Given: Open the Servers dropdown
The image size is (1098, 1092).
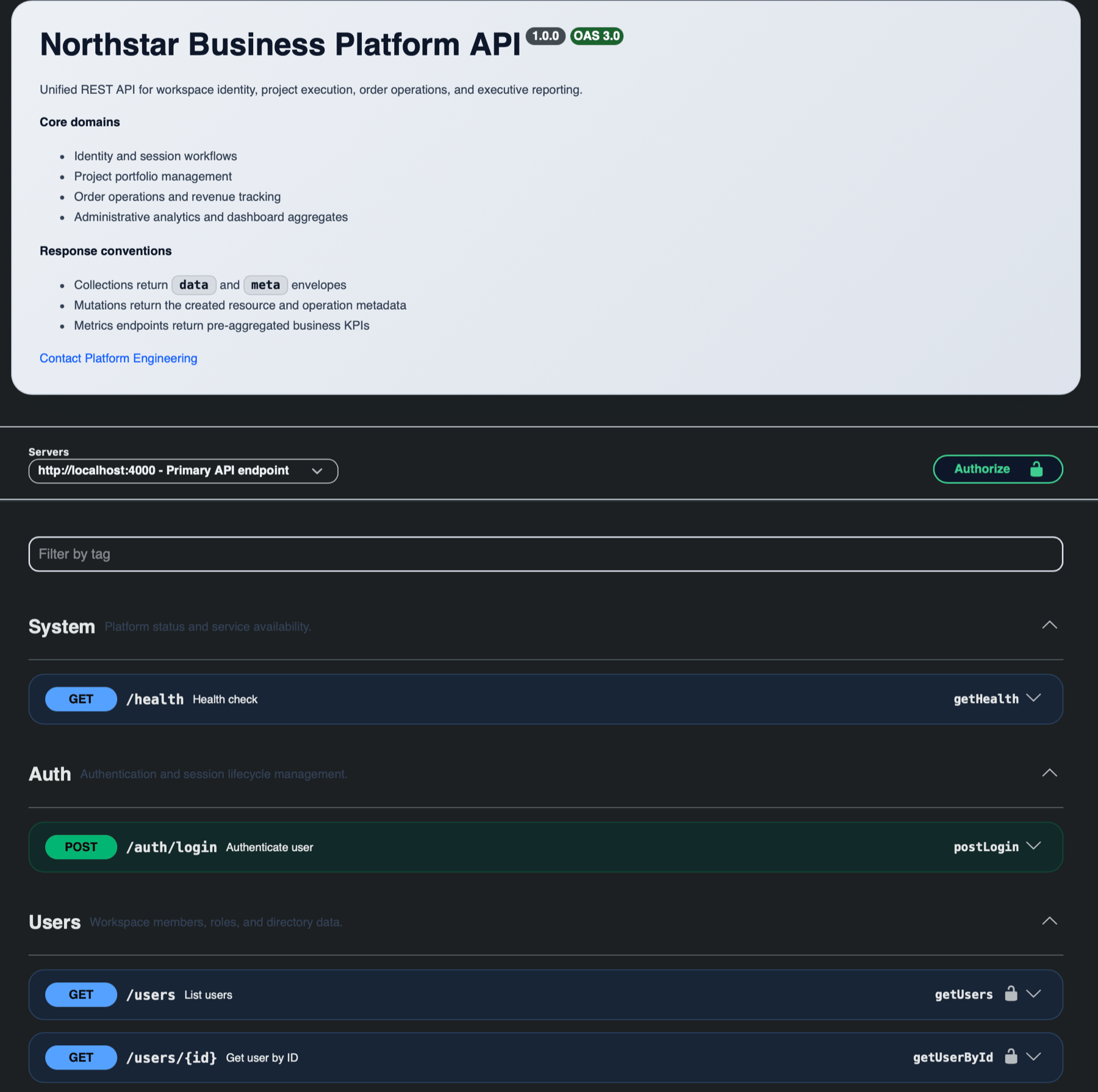Looking at the screenshot, I should tap(183, 471).
